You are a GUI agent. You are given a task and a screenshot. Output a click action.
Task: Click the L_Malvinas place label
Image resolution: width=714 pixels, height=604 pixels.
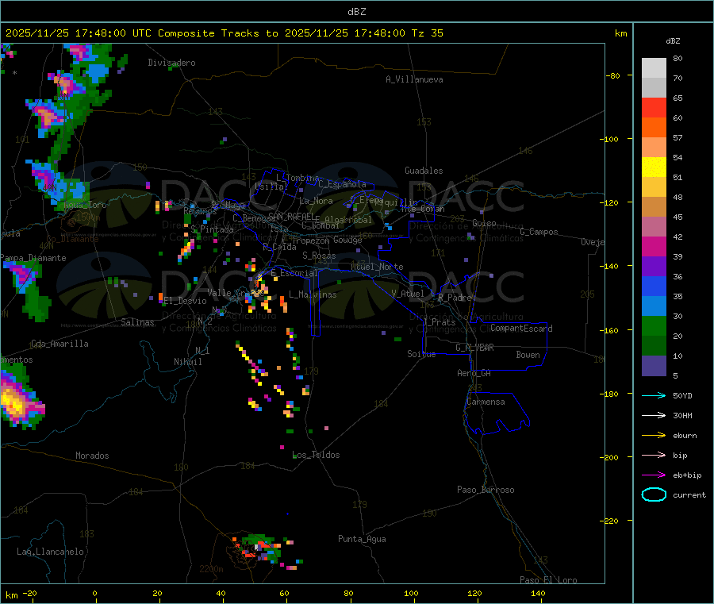pos(313,294)
